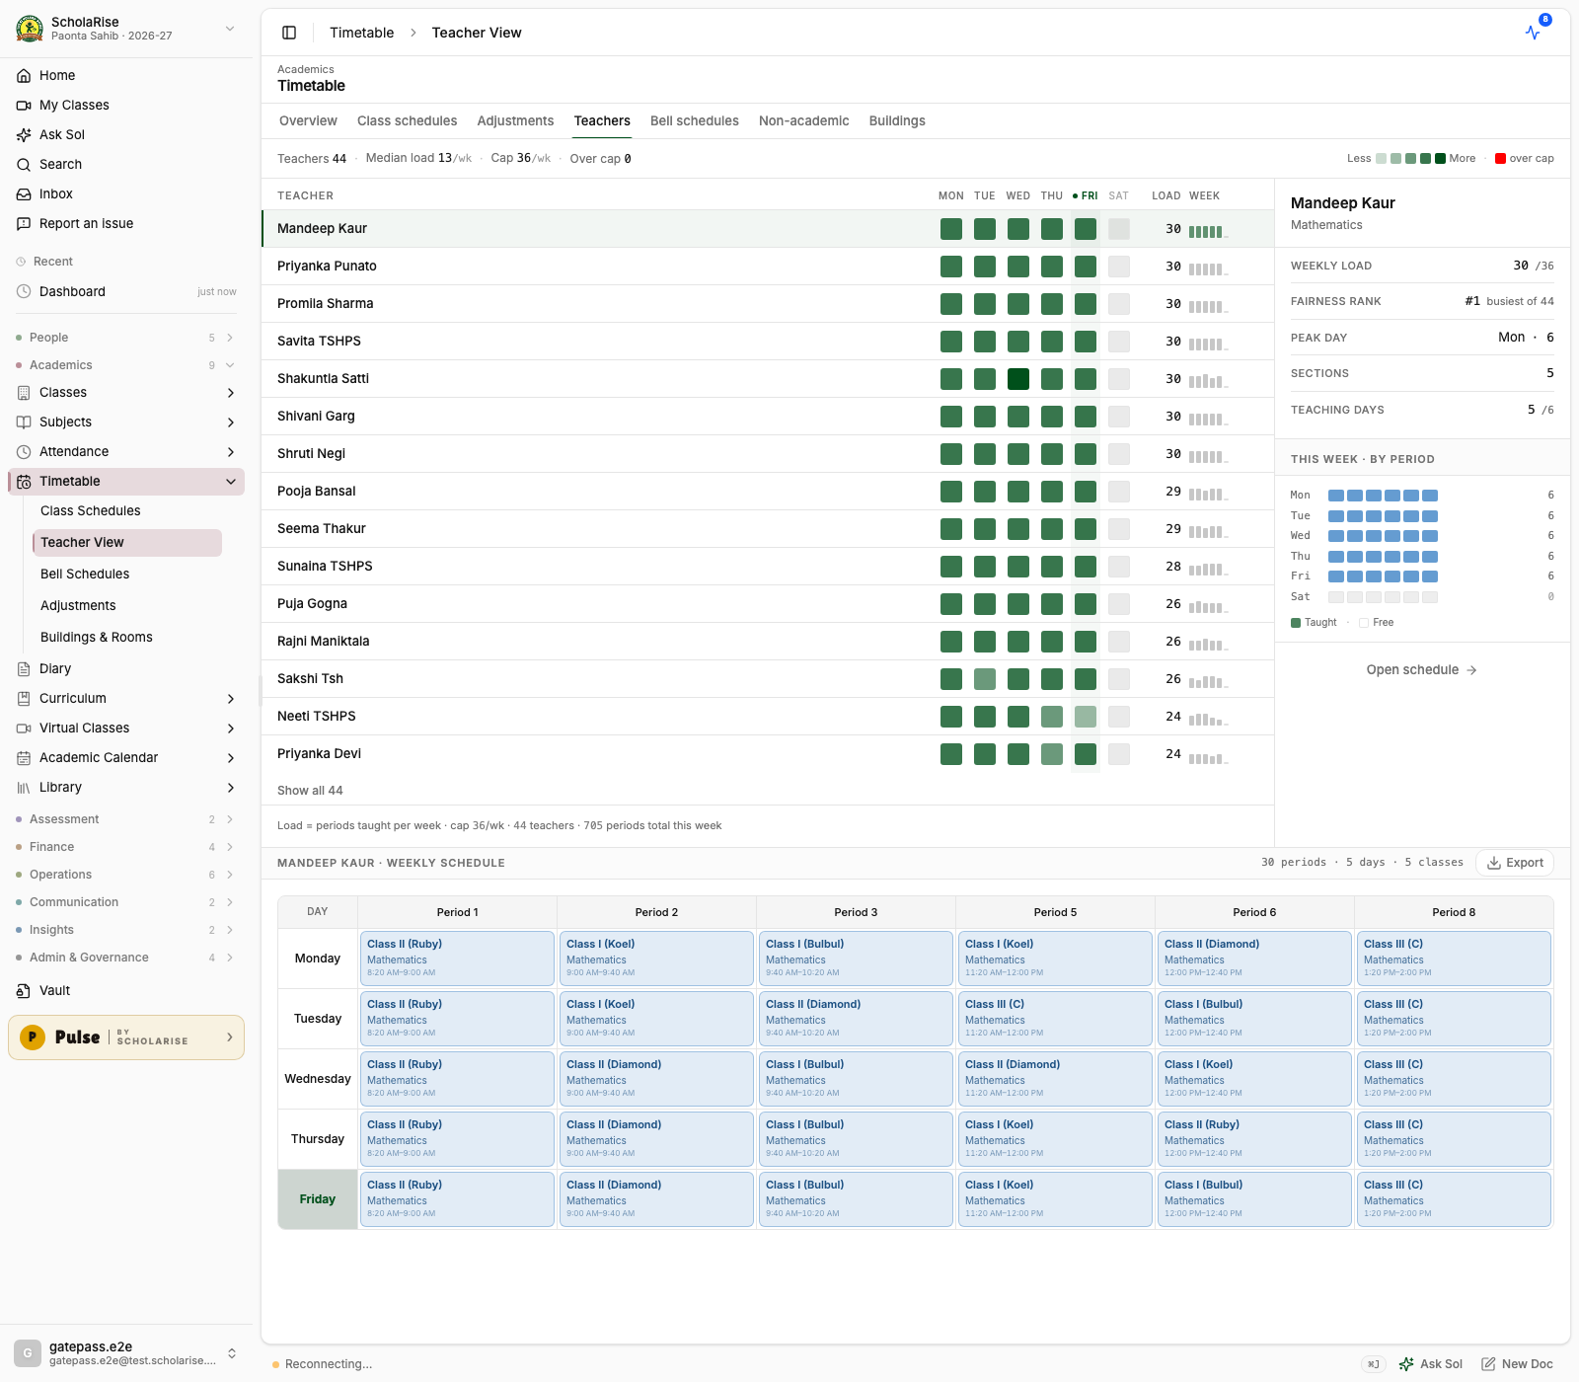Viewport: 1579px width, 1382px height.
Task: Open the Buildings tab
Action: click(897, 120)
